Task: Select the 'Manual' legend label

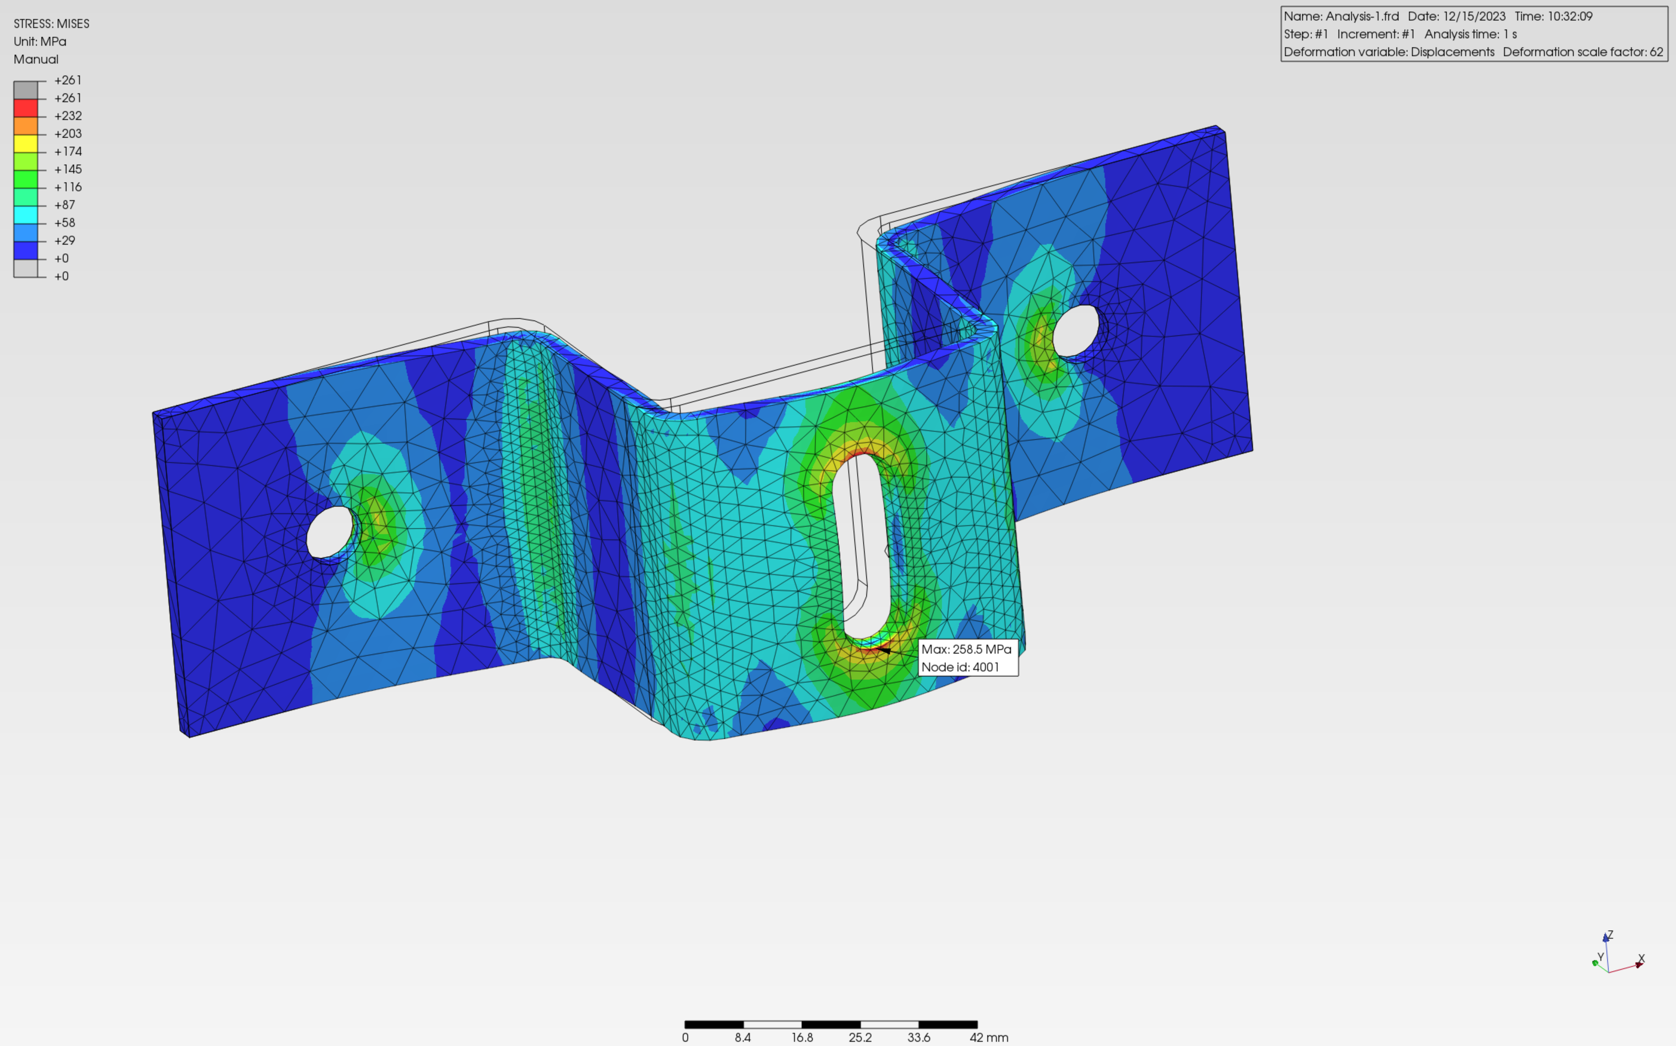Action: click(x=36, y=59)
